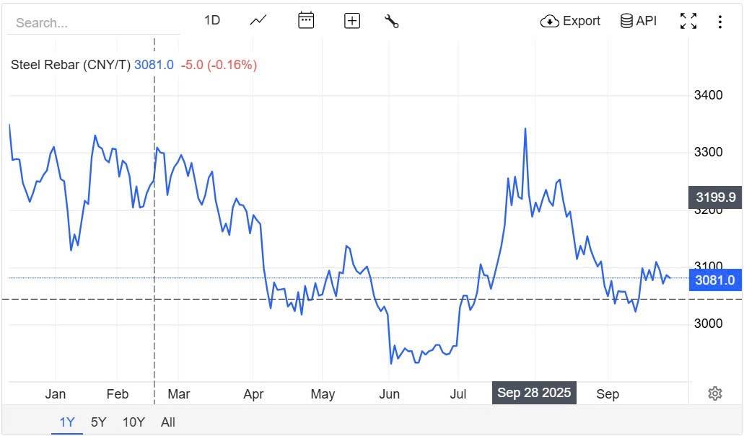
Task: Open chart settings gear icon
Action: (x=715, y=393)
